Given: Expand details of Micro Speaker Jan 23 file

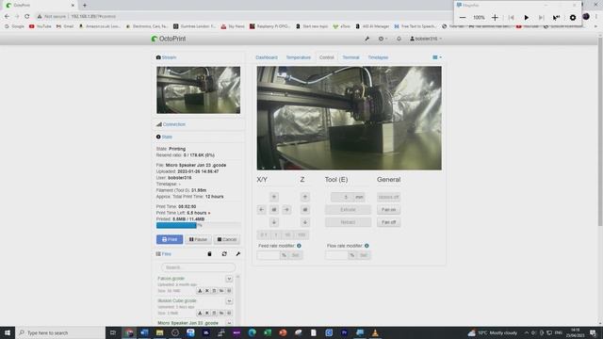Looking at the screenshot, I should (229, 323).
